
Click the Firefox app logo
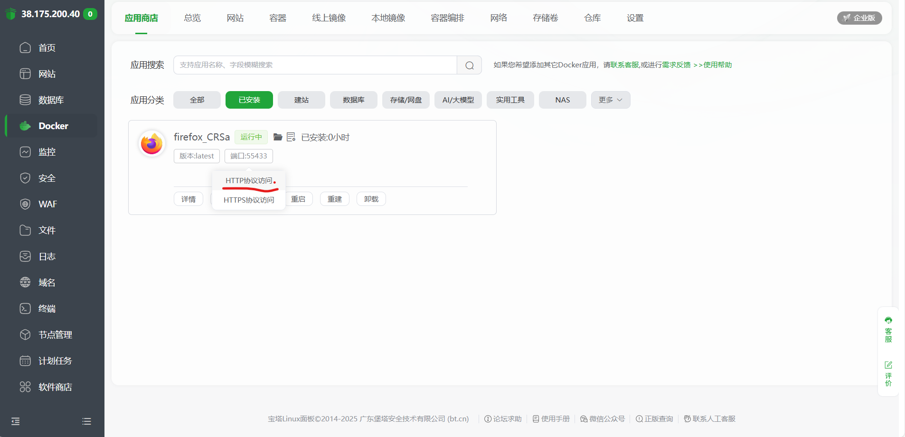[x=151, y=143]
